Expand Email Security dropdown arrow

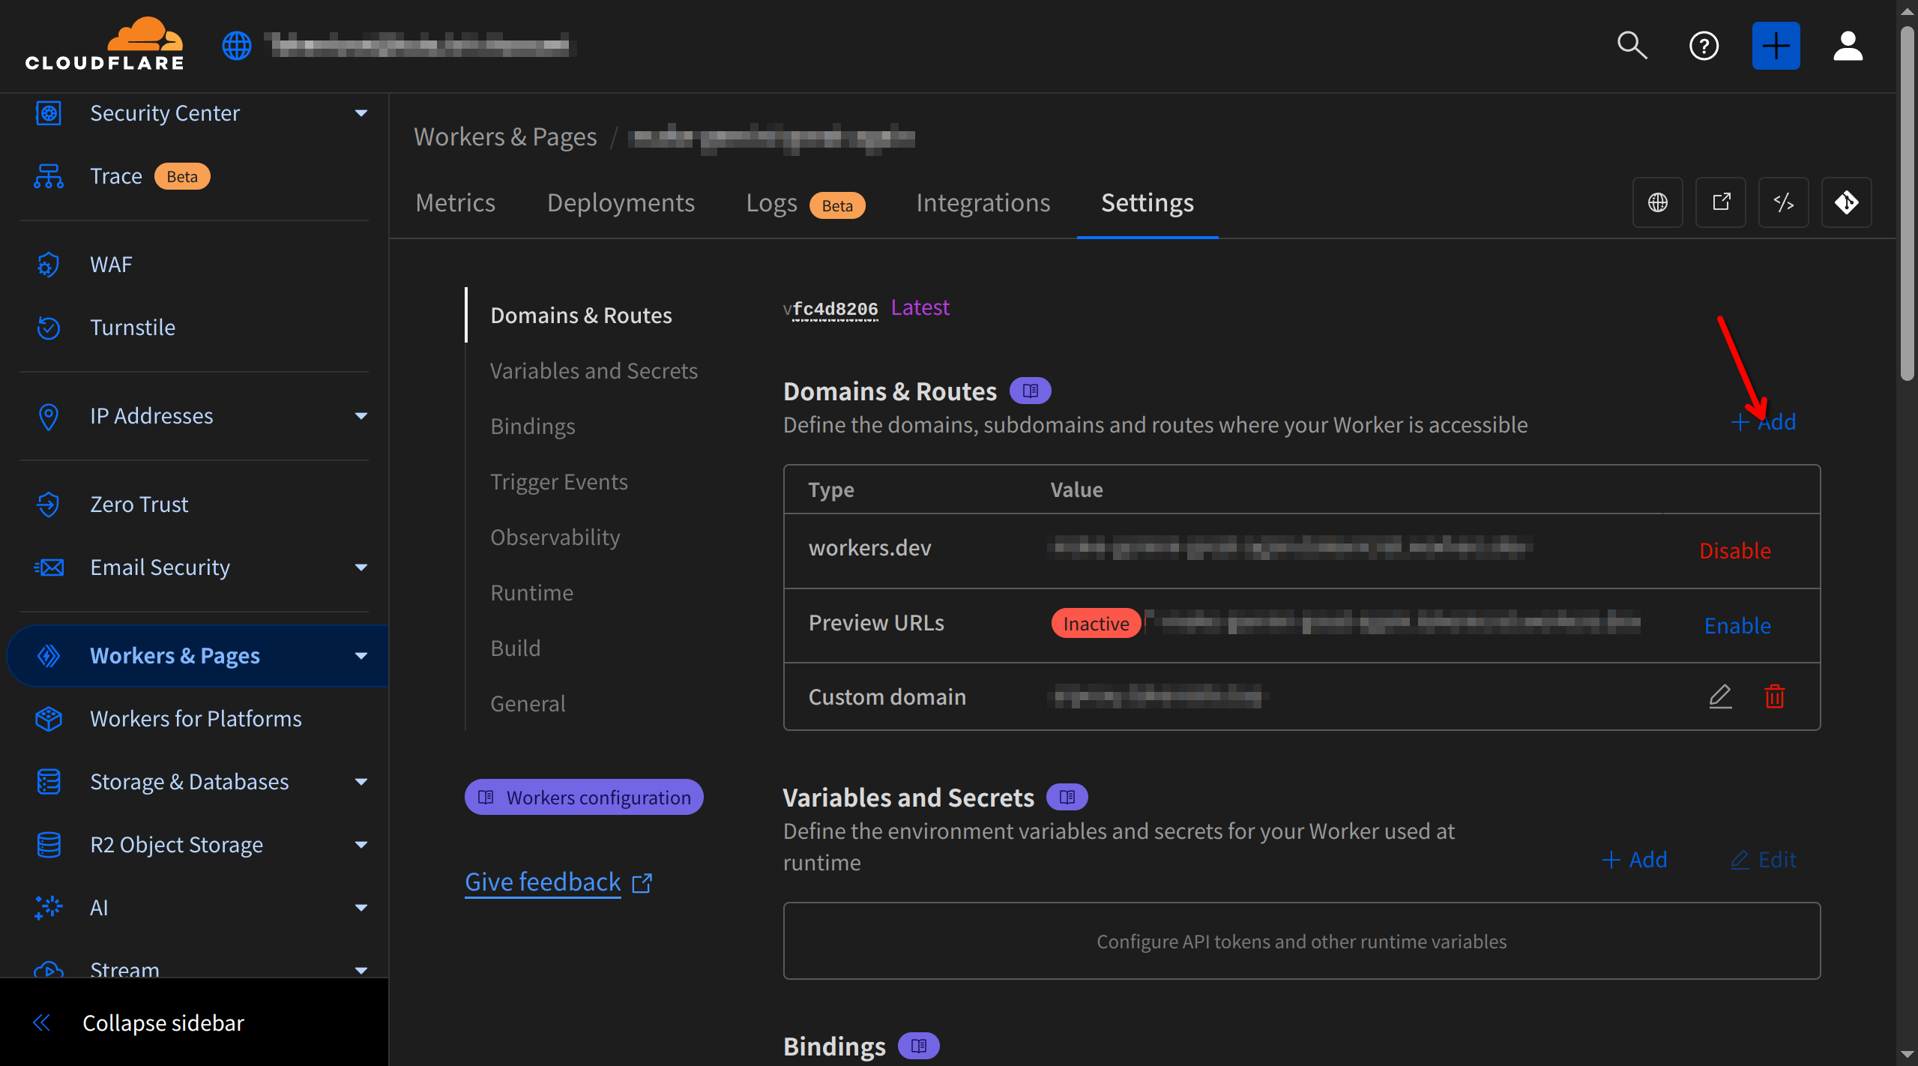click(361, 567)
